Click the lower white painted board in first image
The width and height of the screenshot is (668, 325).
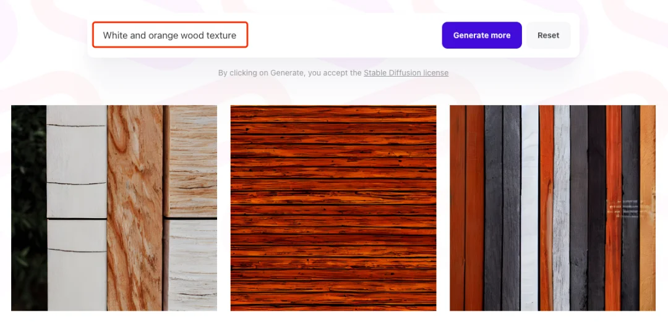[x=77, y=265]
